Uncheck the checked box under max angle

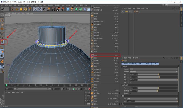(130, 93)
